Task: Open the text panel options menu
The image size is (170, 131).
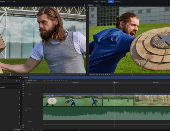Action: pyautogui.click(x=20, y=78)
